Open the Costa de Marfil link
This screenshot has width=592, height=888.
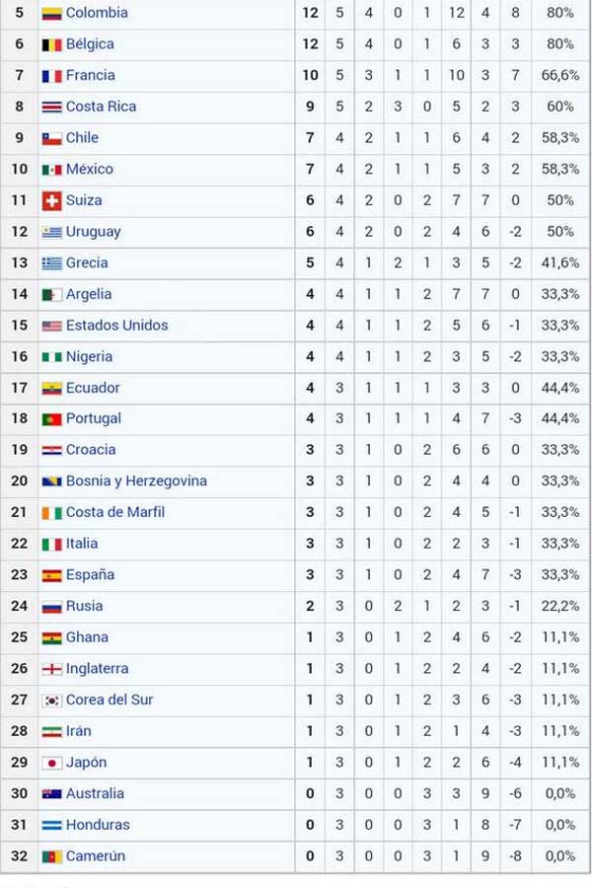115,512
